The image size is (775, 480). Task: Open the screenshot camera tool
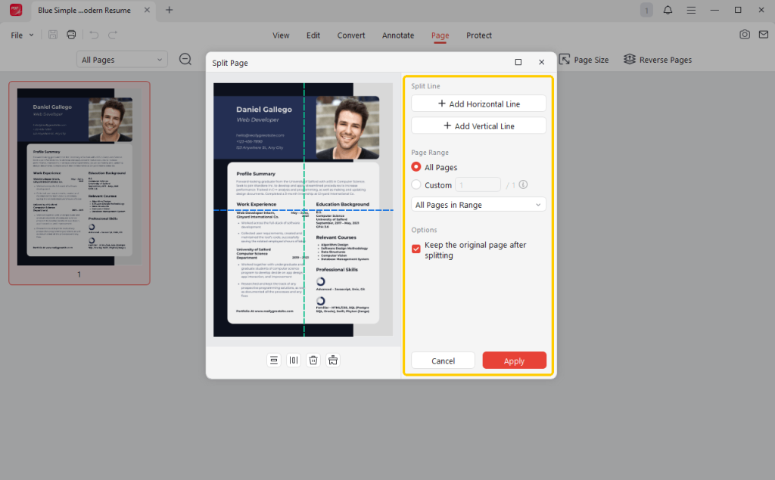pyautogui.click(x=745, y=34)
